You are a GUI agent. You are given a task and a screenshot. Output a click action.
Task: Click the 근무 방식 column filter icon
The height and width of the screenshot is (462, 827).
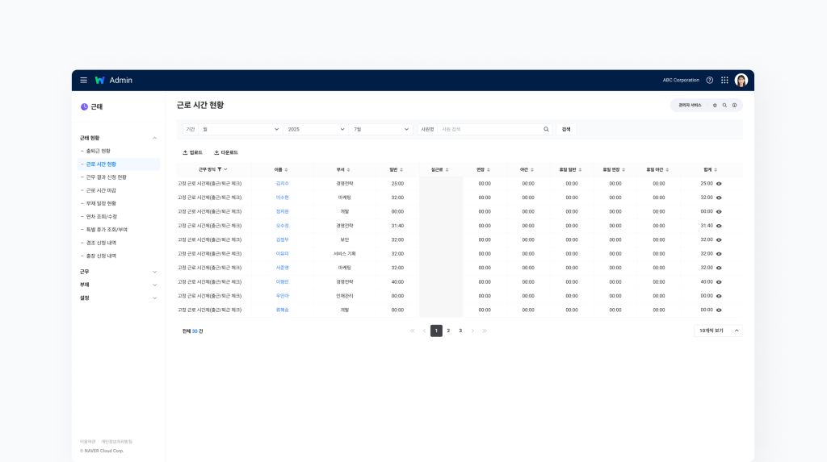(x=220, y=169)
